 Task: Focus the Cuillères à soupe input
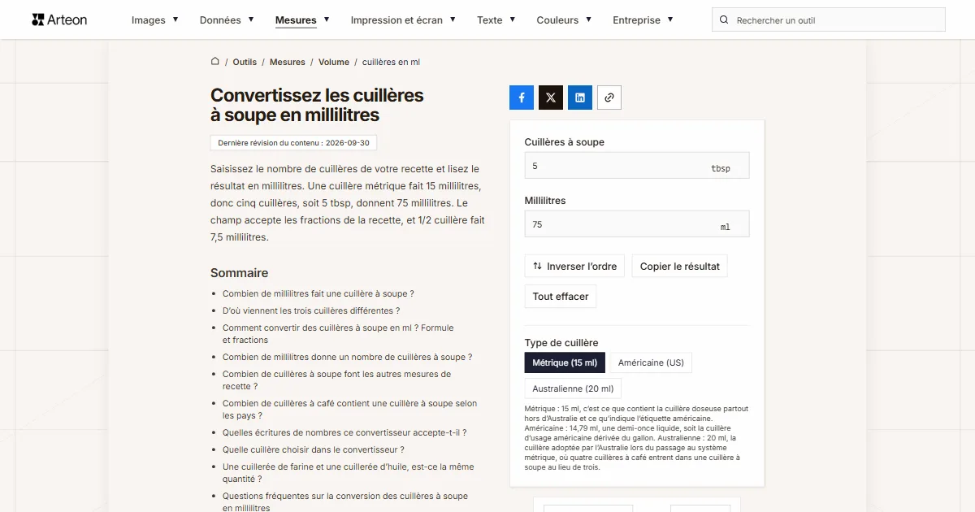coord(637,166)
